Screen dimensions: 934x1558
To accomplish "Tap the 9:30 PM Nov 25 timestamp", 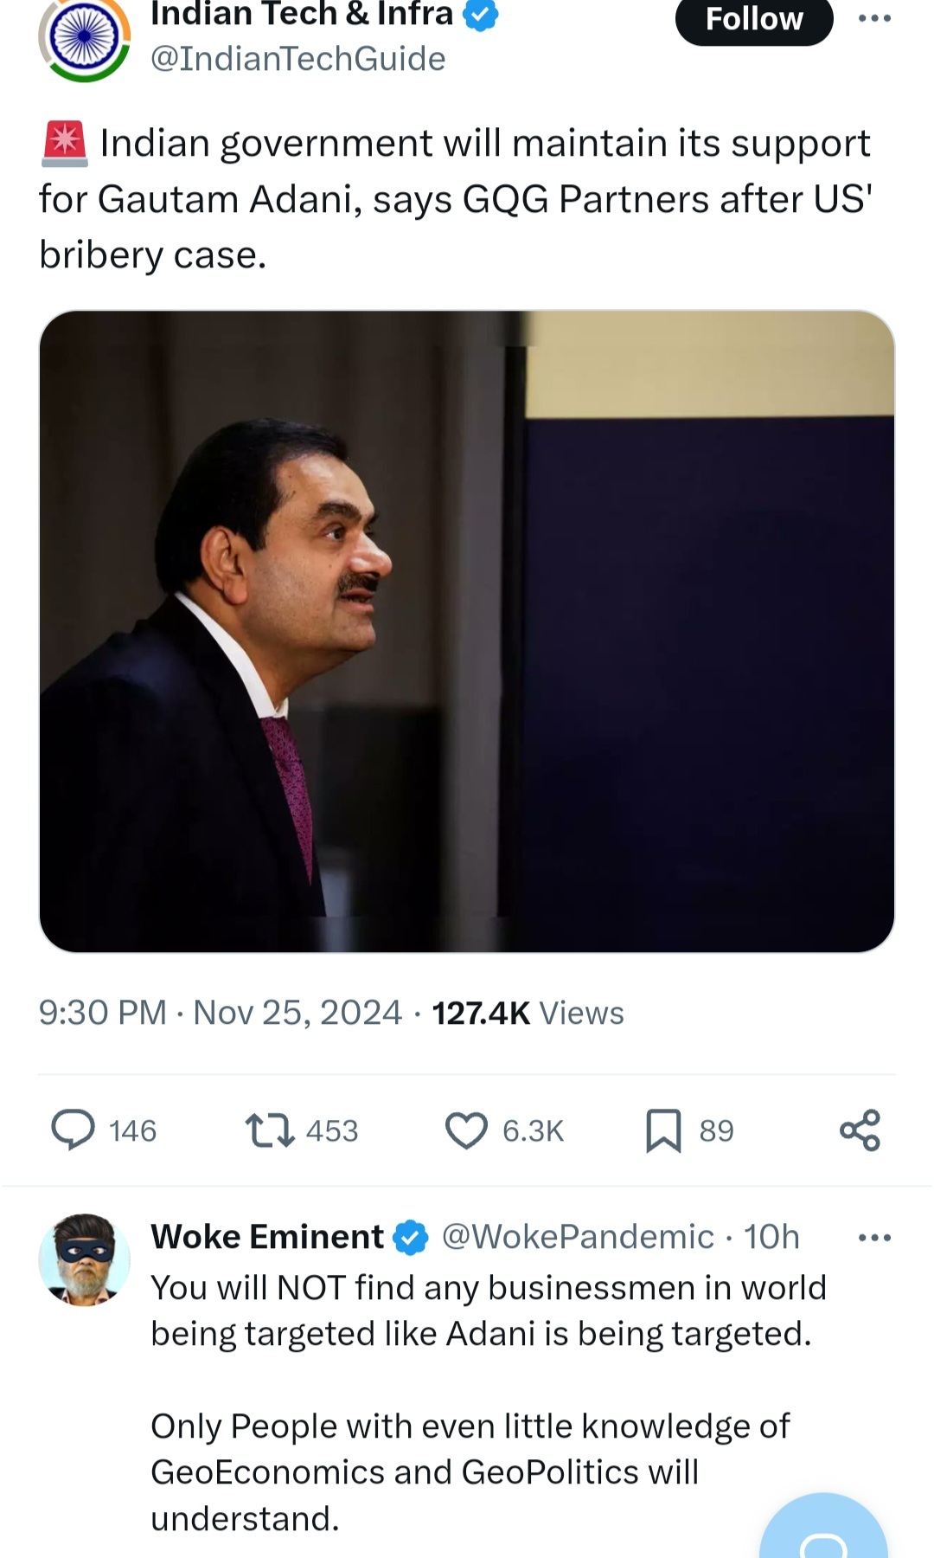I will (220, 1013).
